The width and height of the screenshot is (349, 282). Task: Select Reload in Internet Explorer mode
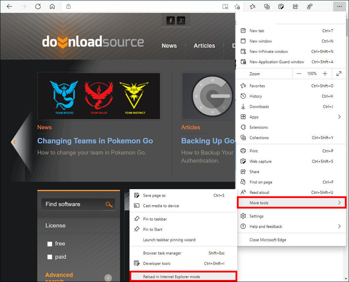click(183, 277)
